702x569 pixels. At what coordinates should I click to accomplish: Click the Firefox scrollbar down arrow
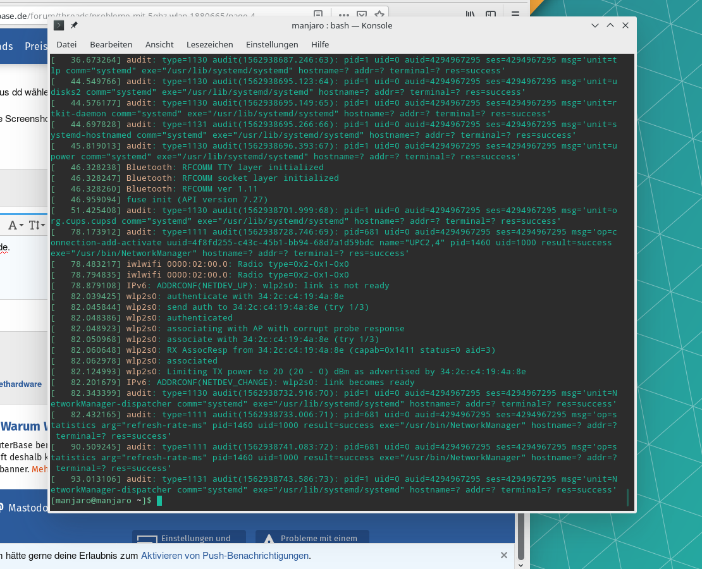520,565
